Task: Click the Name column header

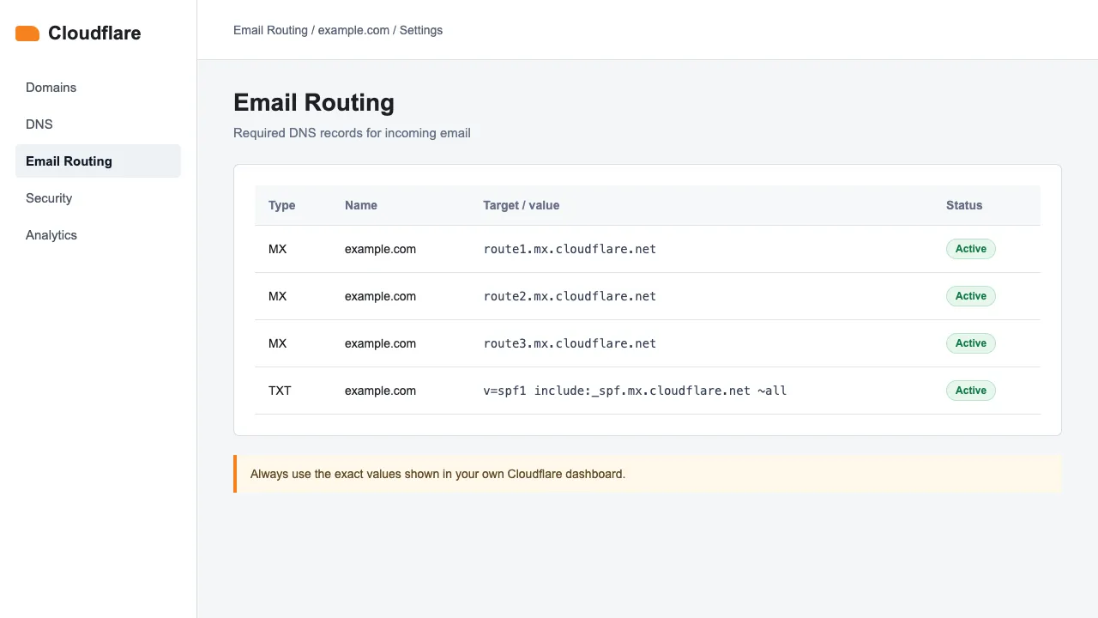Action: 361,205
